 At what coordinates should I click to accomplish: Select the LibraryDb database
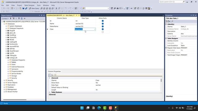[13, 37]
